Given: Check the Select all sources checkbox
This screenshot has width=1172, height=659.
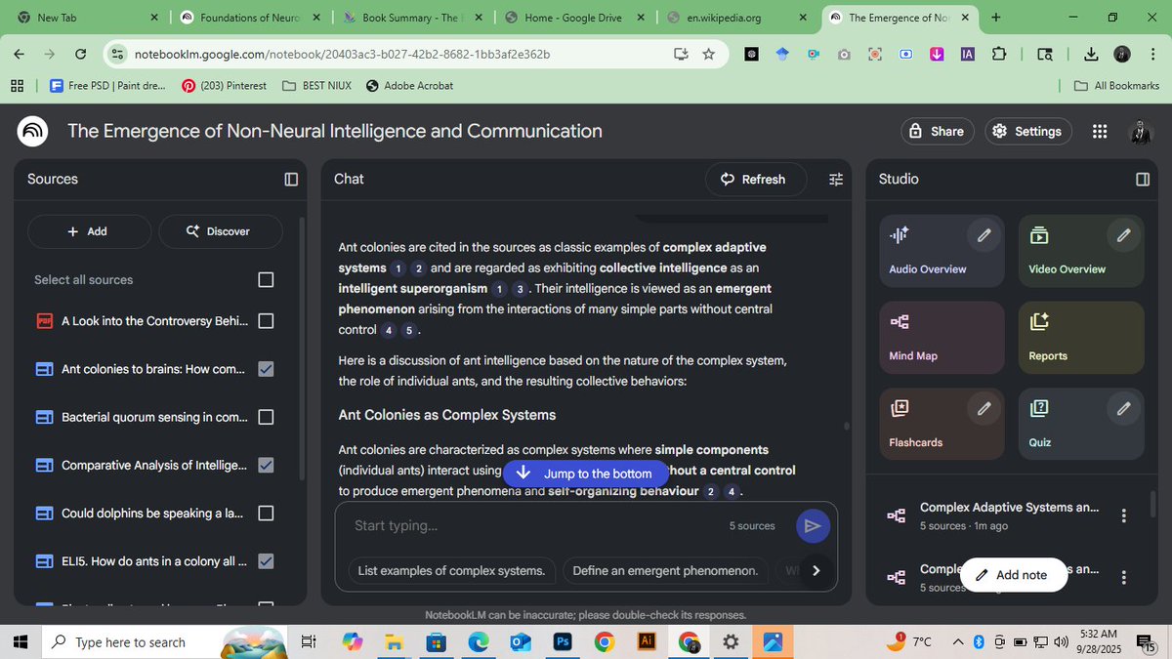Looking at the screenshot, I should 266,280.
